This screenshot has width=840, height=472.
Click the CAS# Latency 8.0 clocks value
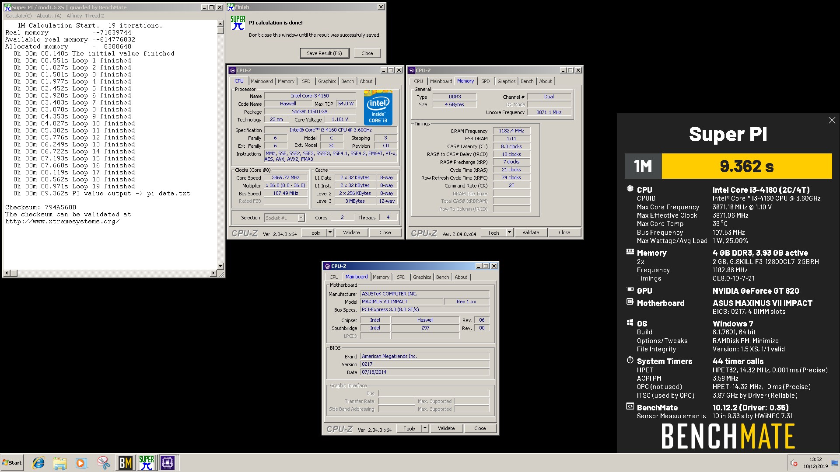pyautogui.click(x=511, y=146)
